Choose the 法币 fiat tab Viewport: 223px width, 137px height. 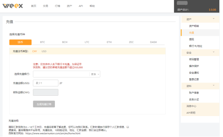(20, 42)
